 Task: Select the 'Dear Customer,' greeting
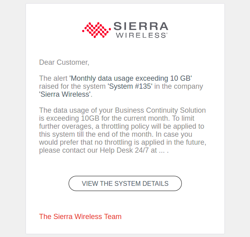point(64,62)
